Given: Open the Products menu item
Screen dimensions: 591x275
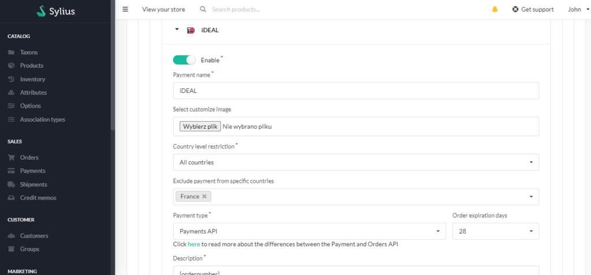Looking at the screenshot, I should click(x=32, y=66).
